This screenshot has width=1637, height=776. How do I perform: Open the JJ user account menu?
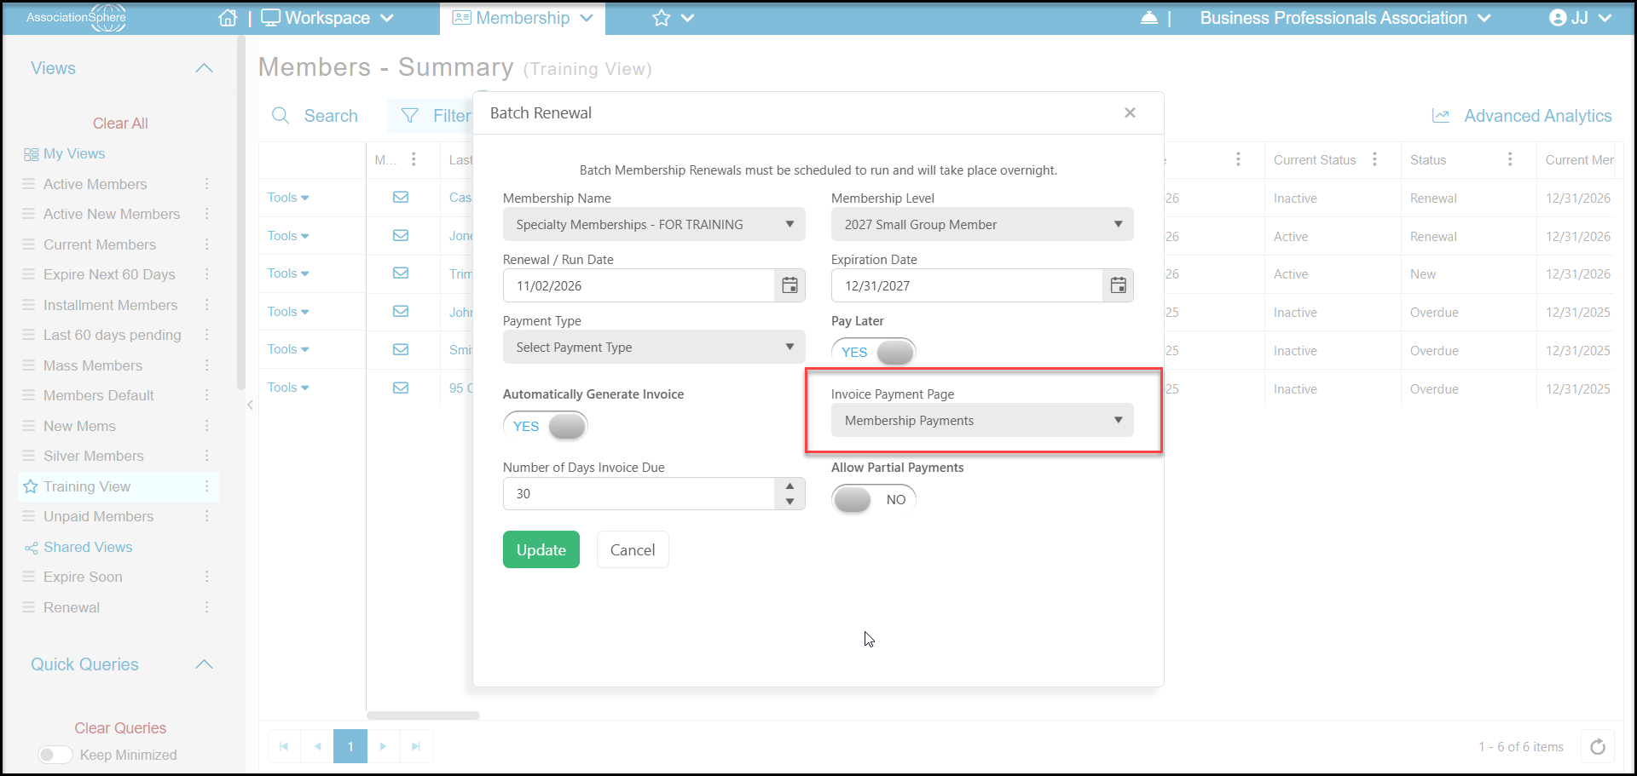pos(1580,18)
